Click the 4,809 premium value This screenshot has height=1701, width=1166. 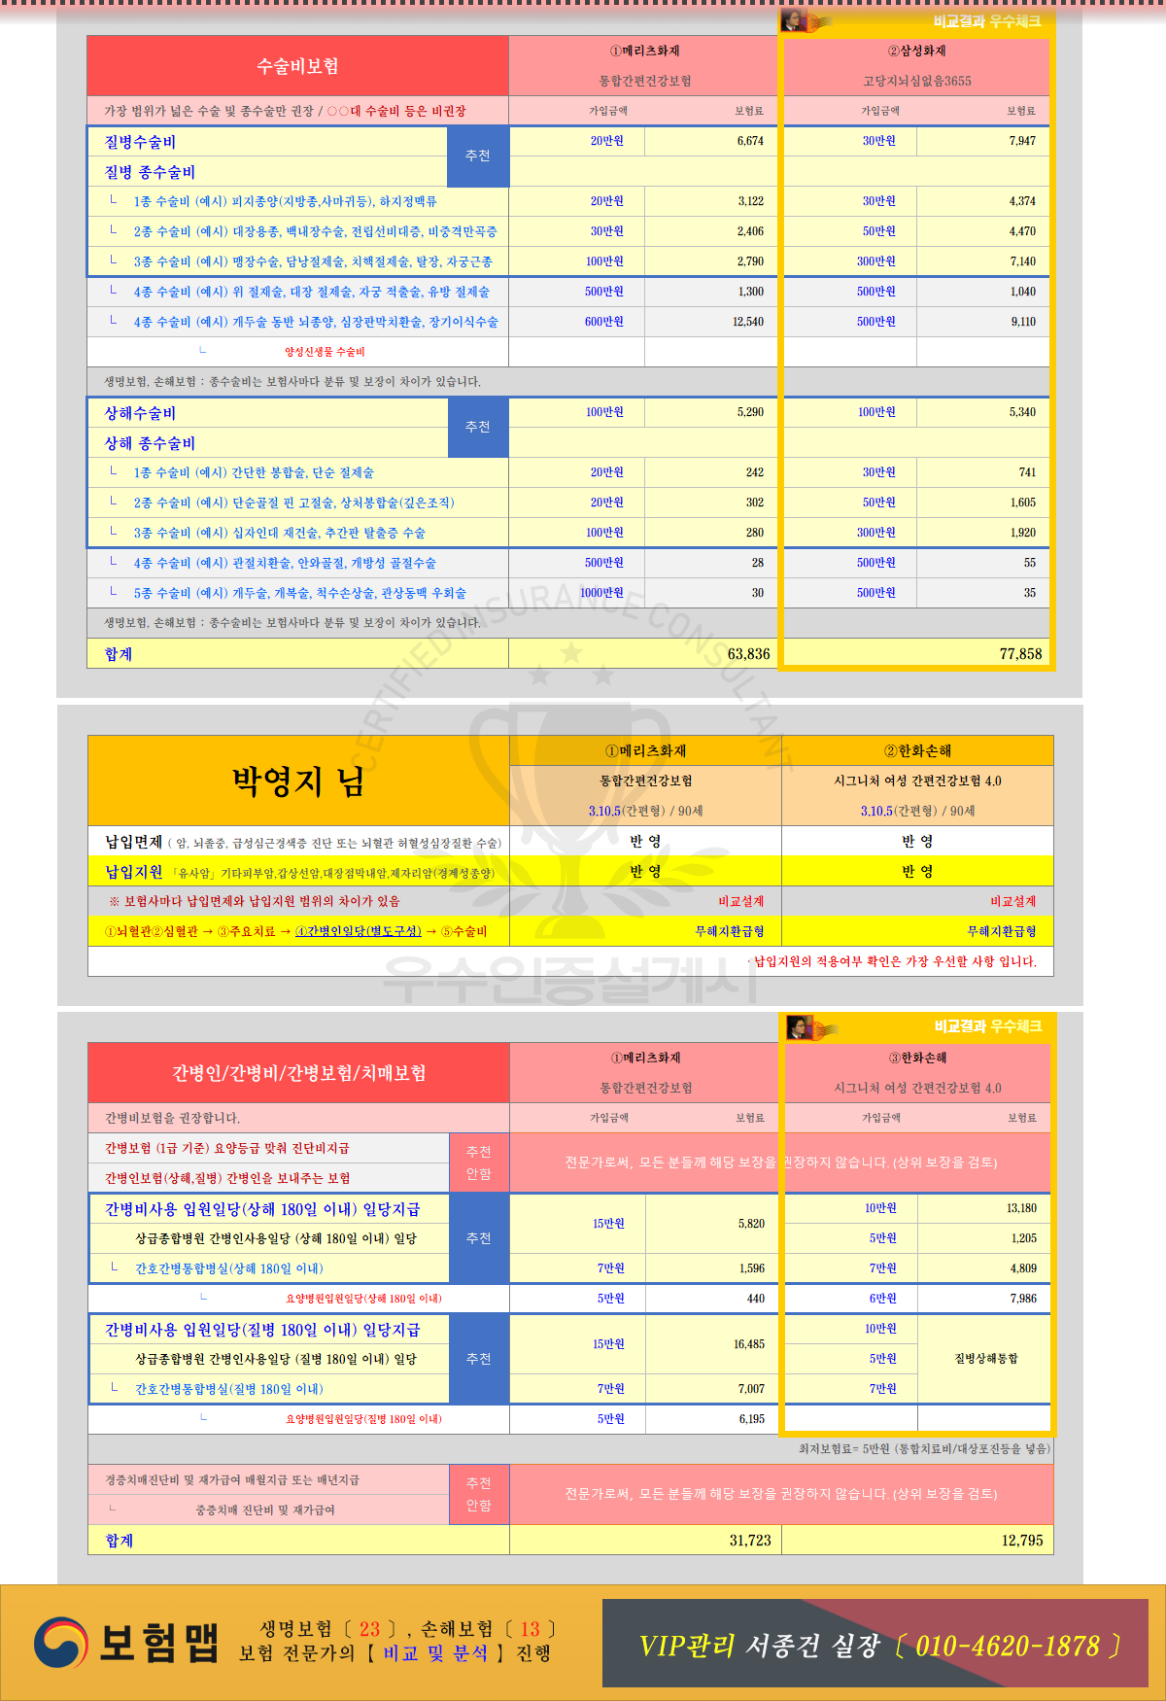tap(1023, 1268)
